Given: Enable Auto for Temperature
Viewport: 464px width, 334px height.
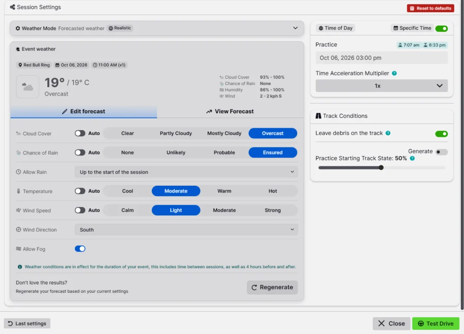Looking at the screenshot, I should pyautogui.click(x=80, y=191).
